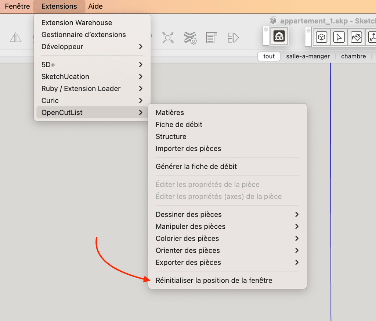
Task: Expand Dessiner des pièces submenu
Action: [227, 214]
